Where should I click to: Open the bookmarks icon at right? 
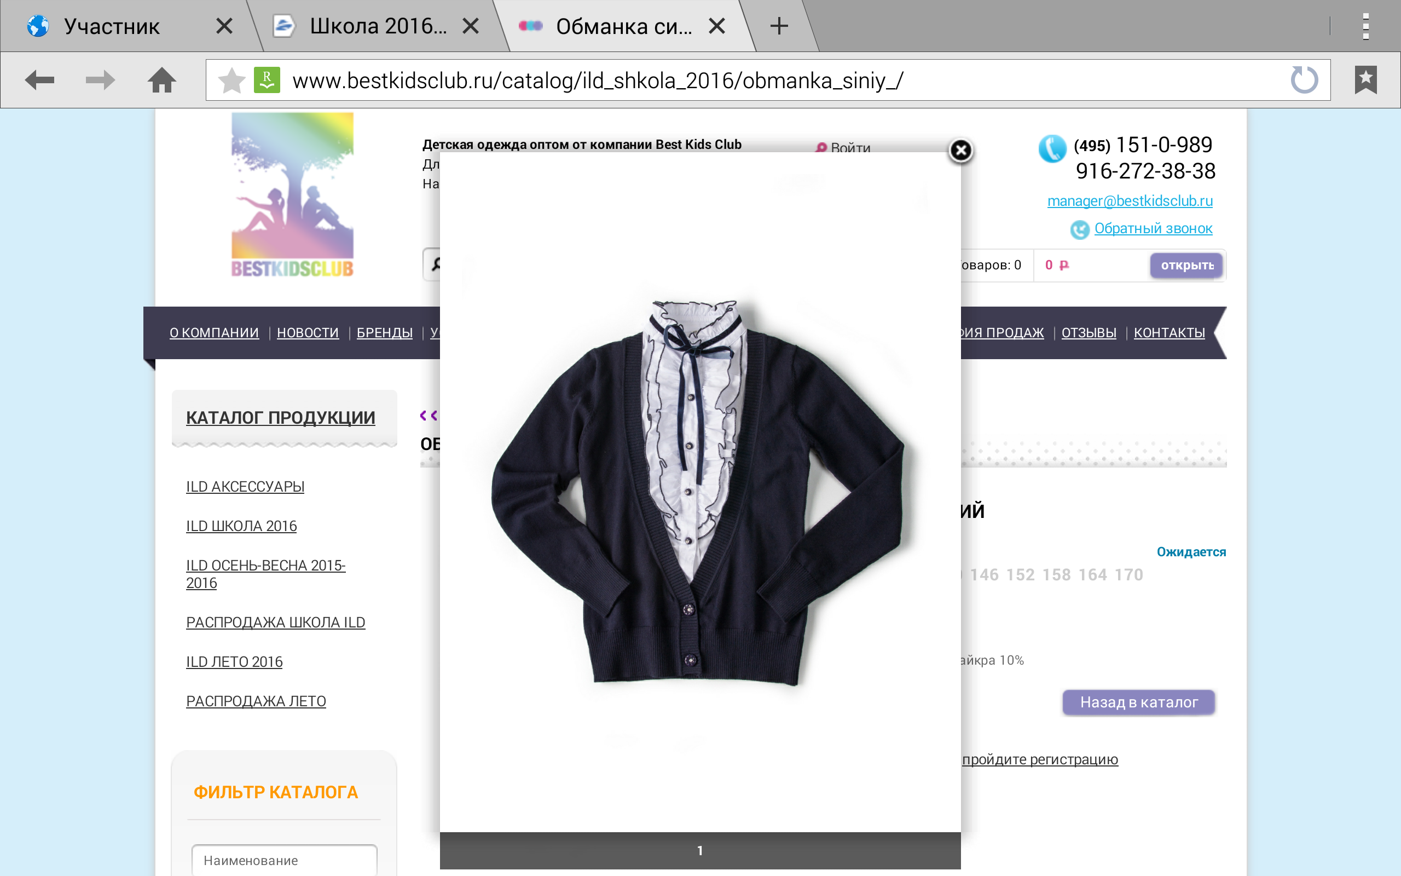[x=1365, y=80]
